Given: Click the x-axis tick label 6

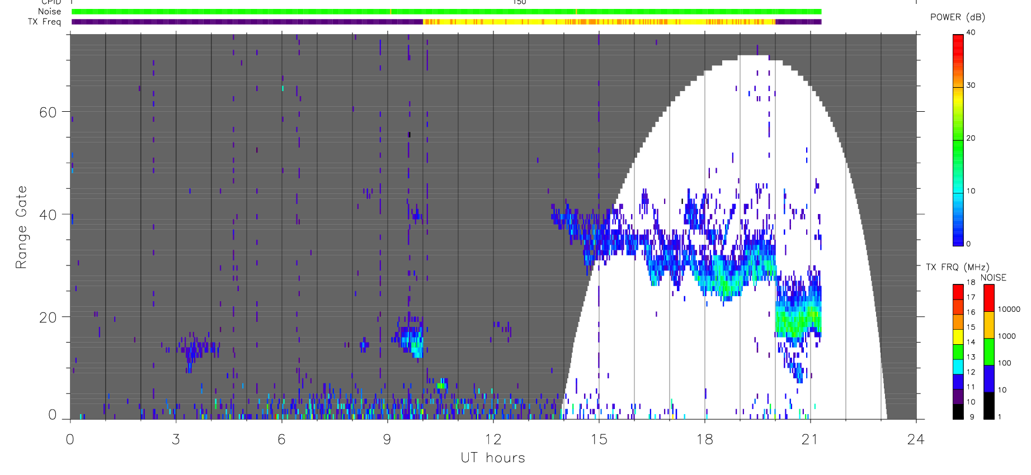Looking at the screenshot, I should (x=281, y=440).
